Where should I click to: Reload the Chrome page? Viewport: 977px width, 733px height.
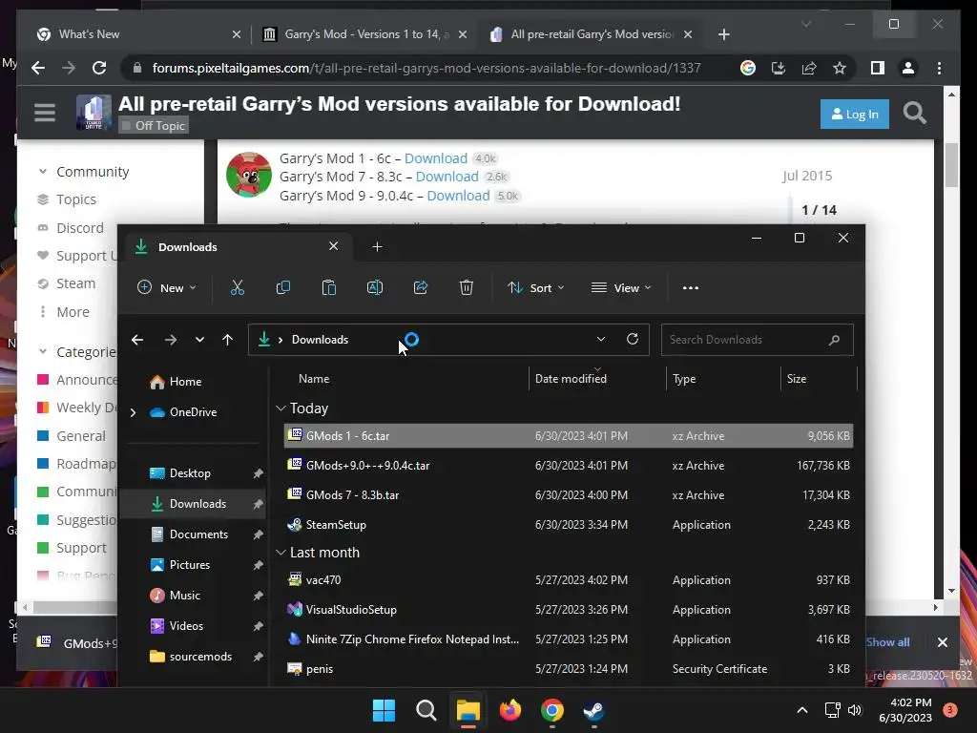click(x=99, y=68)
